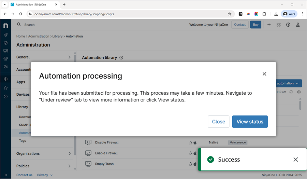Open the Recents history clock icon
Screen dimensions: 307x179
[6, 96]
